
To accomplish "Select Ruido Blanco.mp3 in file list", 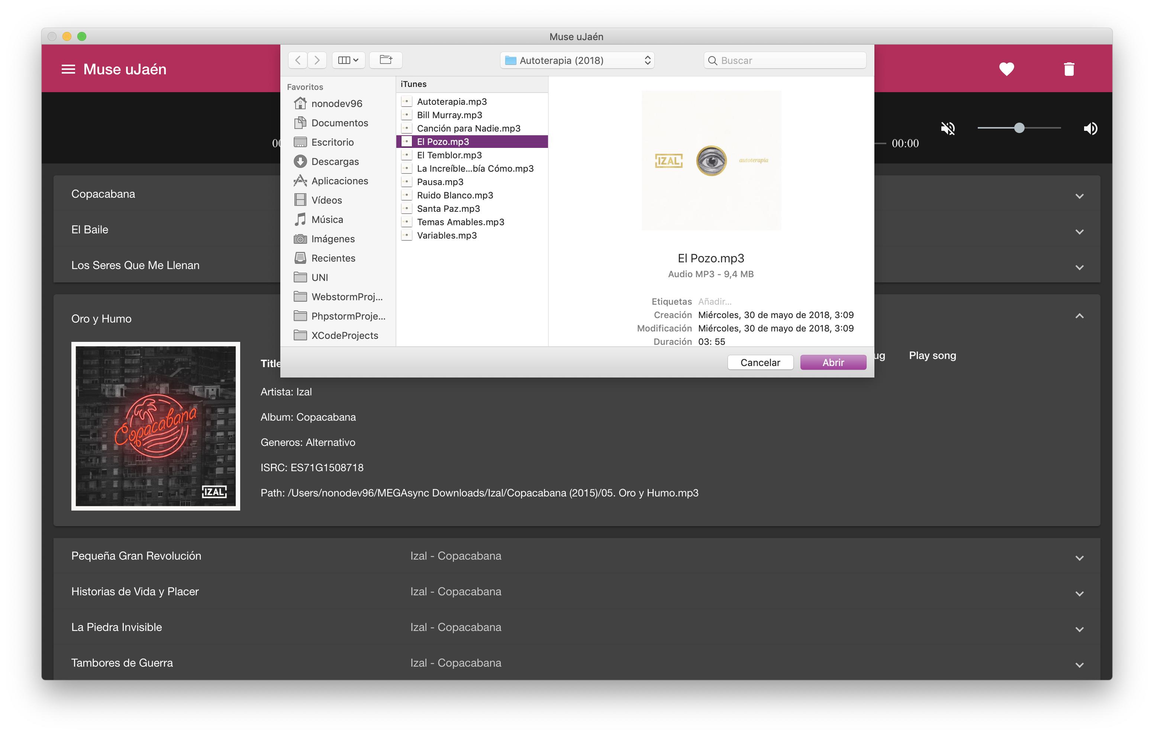I will tap(454, 195).
